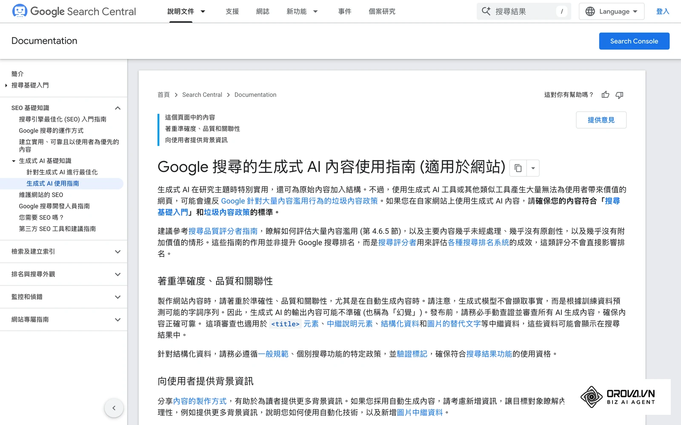Expand the 搜尋基礎入門 tree item arrow
This screenshot has width=681, height=425.
6,85
